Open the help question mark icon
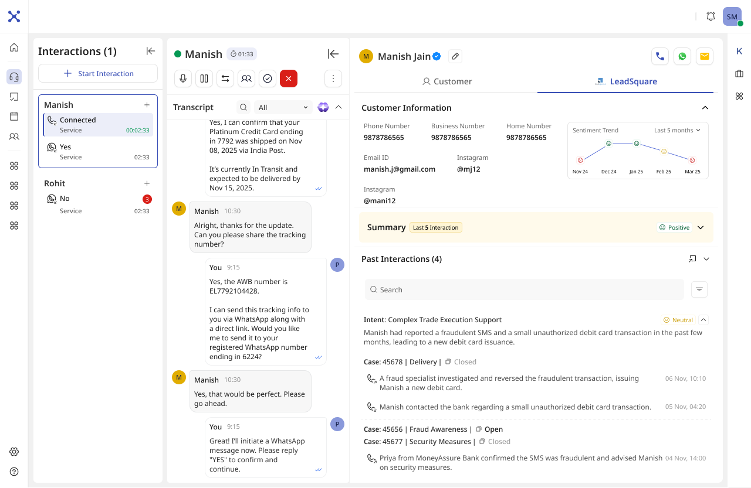Image resolution: width=751 pixels, height=488 pixels. 14,472
